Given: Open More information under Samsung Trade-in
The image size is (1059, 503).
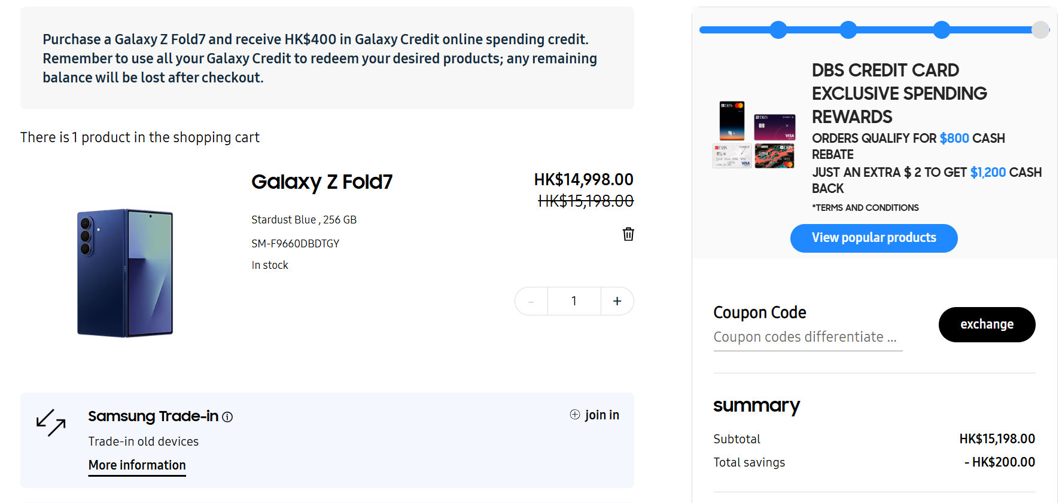Looking at the screenshot, I should click(136, 465).
